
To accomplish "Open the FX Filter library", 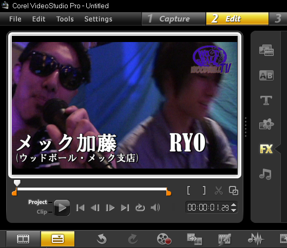I will click(x=266, y=149).
